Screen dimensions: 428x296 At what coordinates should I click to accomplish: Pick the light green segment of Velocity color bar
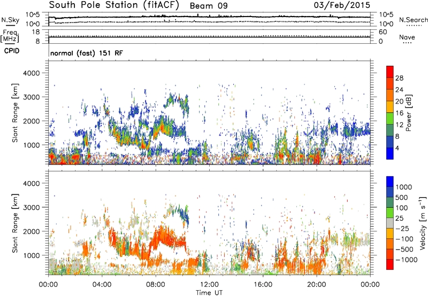tap(390, 213)
